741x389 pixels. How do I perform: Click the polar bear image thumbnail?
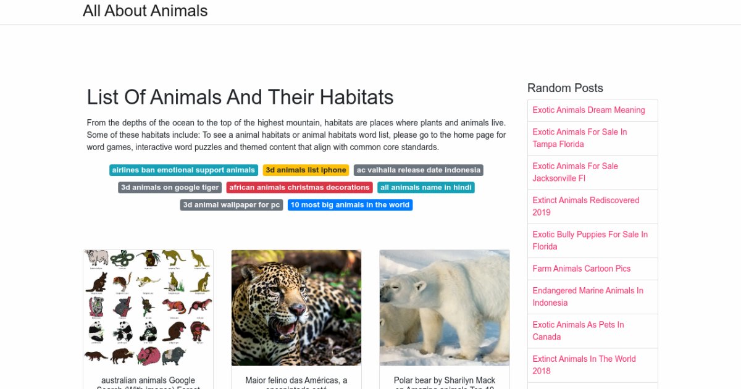point(445,307)
